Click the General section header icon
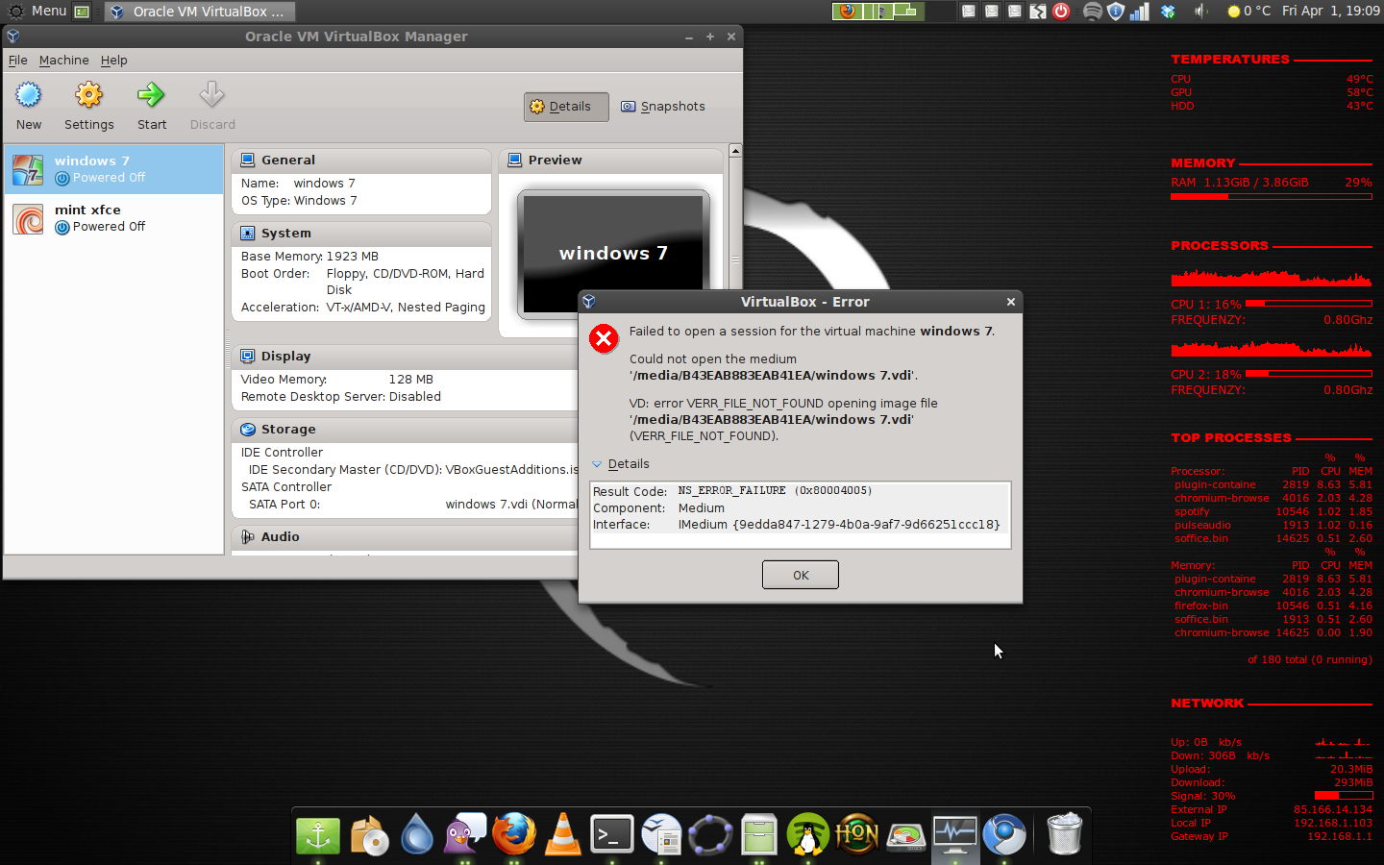 [248, 161]
